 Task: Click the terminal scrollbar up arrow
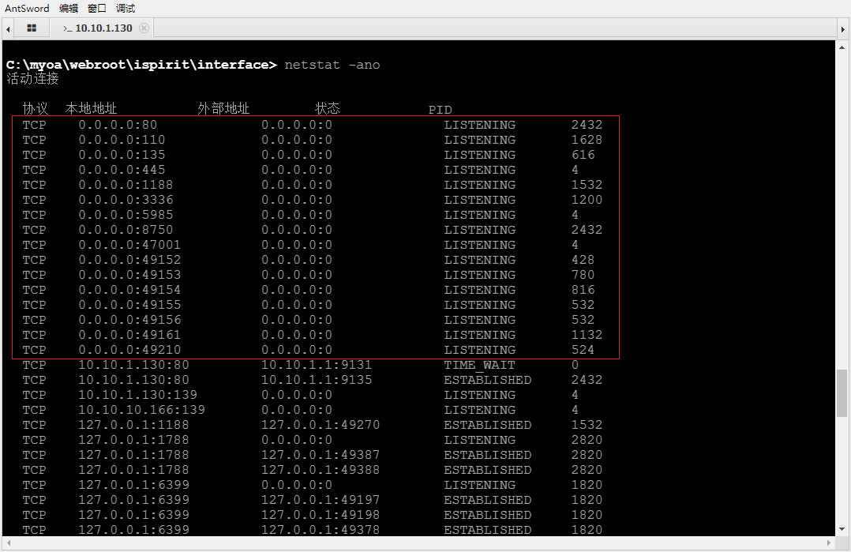(842, 47)
